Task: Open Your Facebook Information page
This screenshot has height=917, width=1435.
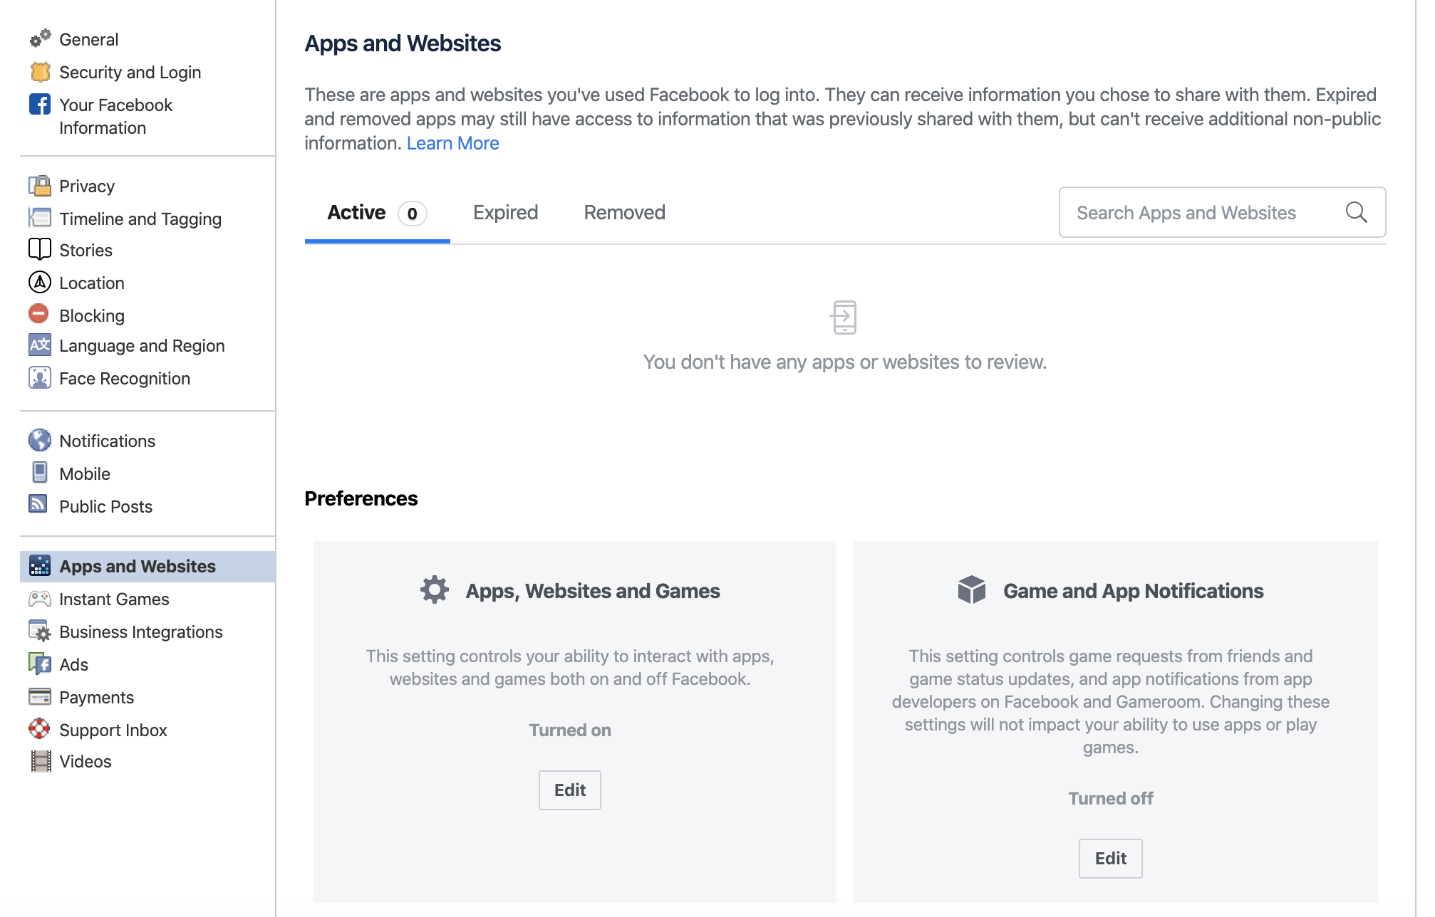Action: 115,116
